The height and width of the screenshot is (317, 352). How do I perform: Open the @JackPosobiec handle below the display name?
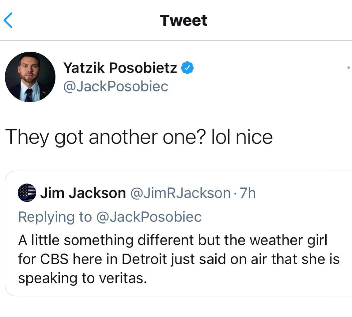pos(115,86)
